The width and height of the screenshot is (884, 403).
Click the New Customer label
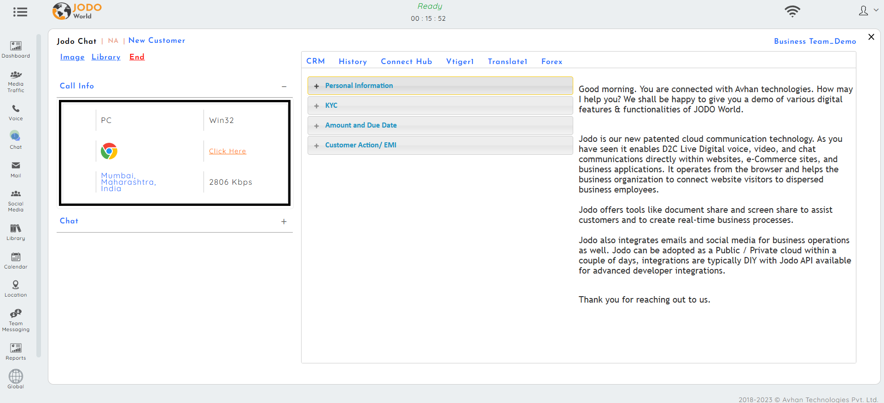157,41
